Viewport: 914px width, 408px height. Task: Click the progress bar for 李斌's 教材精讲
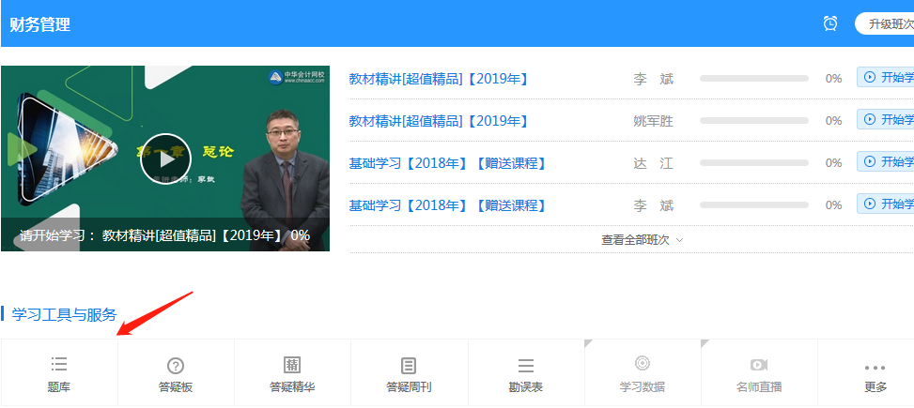[754, 79]
